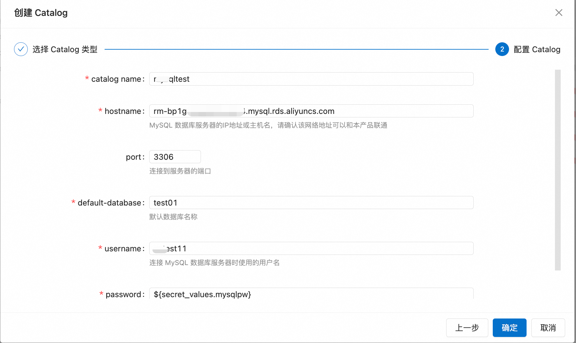The image size is (576, 343).
Task: Click the default-database label
Action: pos(110,203)
